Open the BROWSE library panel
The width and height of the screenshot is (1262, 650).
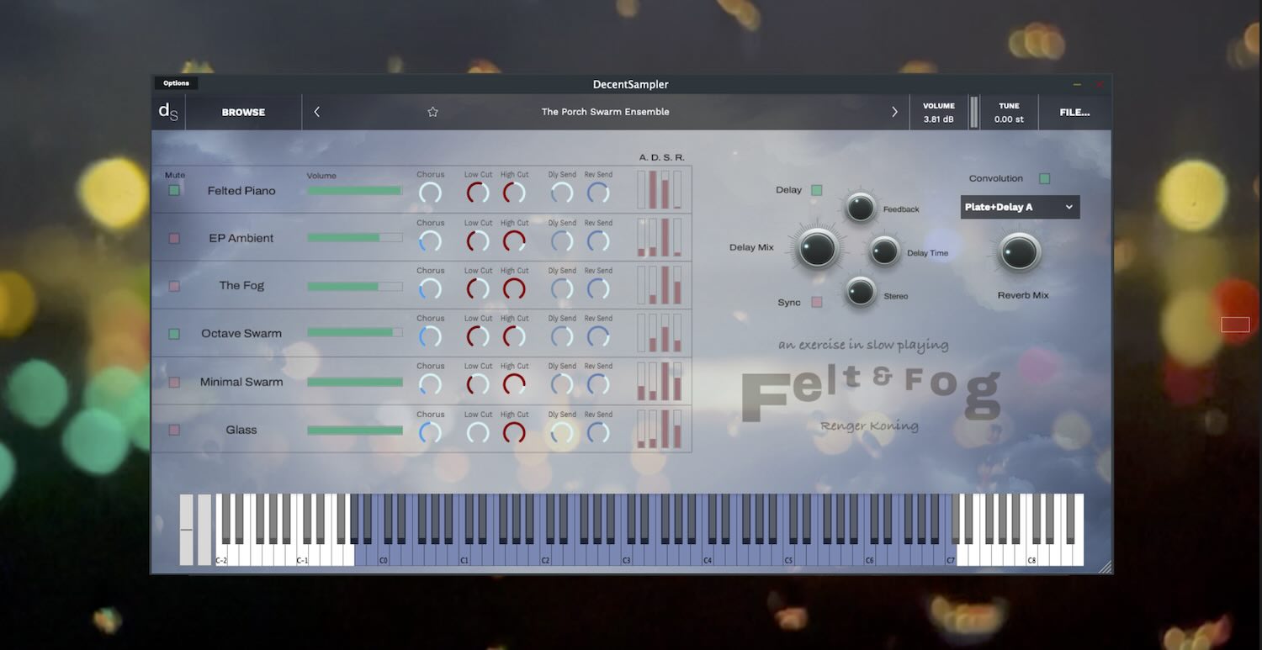pyautogui.click(x=243, y=112)
